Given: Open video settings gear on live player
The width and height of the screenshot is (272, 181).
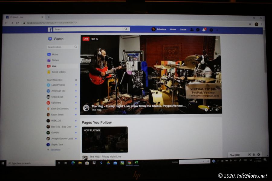Looking at the screenshot, I should [206, 110].
